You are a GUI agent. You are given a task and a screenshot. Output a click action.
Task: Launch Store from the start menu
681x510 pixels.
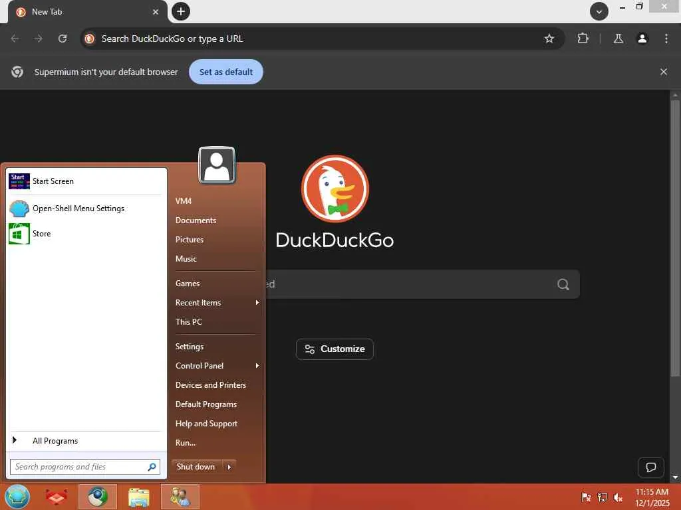click(86, 234)
